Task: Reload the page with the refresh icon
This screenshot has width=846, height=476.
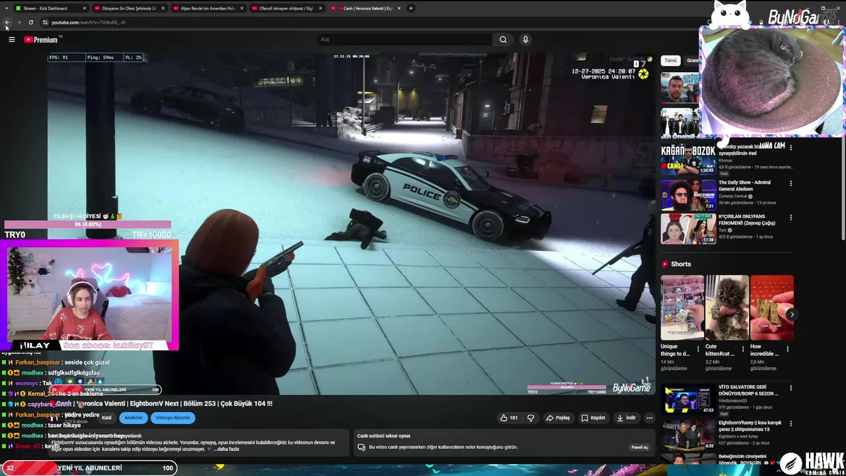Action: click(x=30, y=22)
